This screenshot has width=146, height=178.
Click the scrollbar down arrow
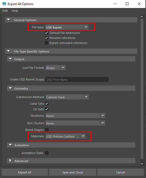(x=142, y=164)
